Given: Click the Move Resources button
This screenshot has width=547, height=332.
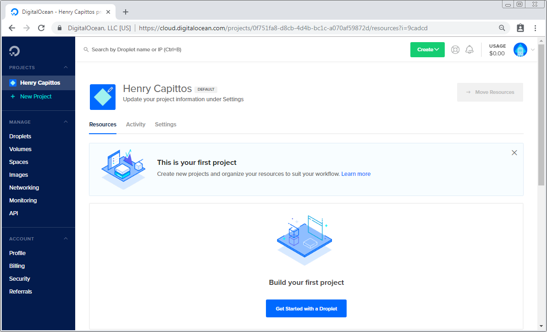Looking at the screenshot, I should [x=490, y=93].
